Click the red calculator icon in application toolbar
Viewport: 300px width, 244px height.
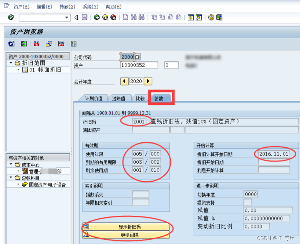(x=36, y=44)
